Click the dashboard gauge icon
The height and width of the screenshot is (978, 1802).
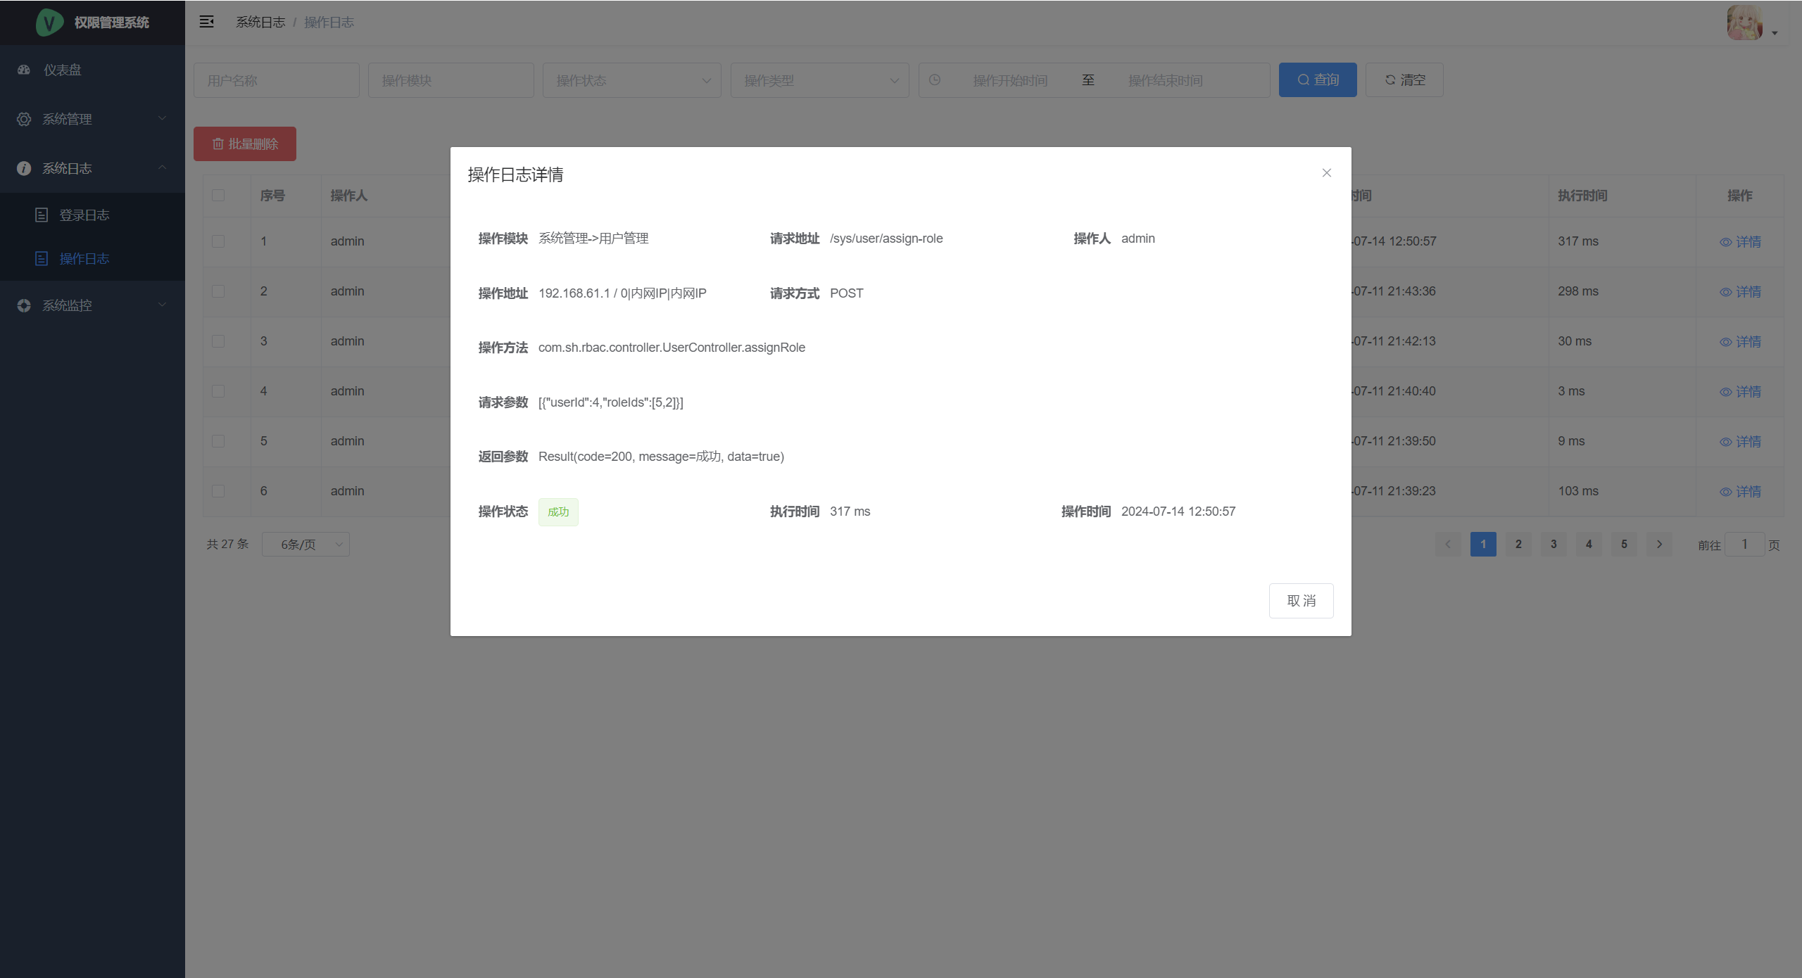point(24,70)
